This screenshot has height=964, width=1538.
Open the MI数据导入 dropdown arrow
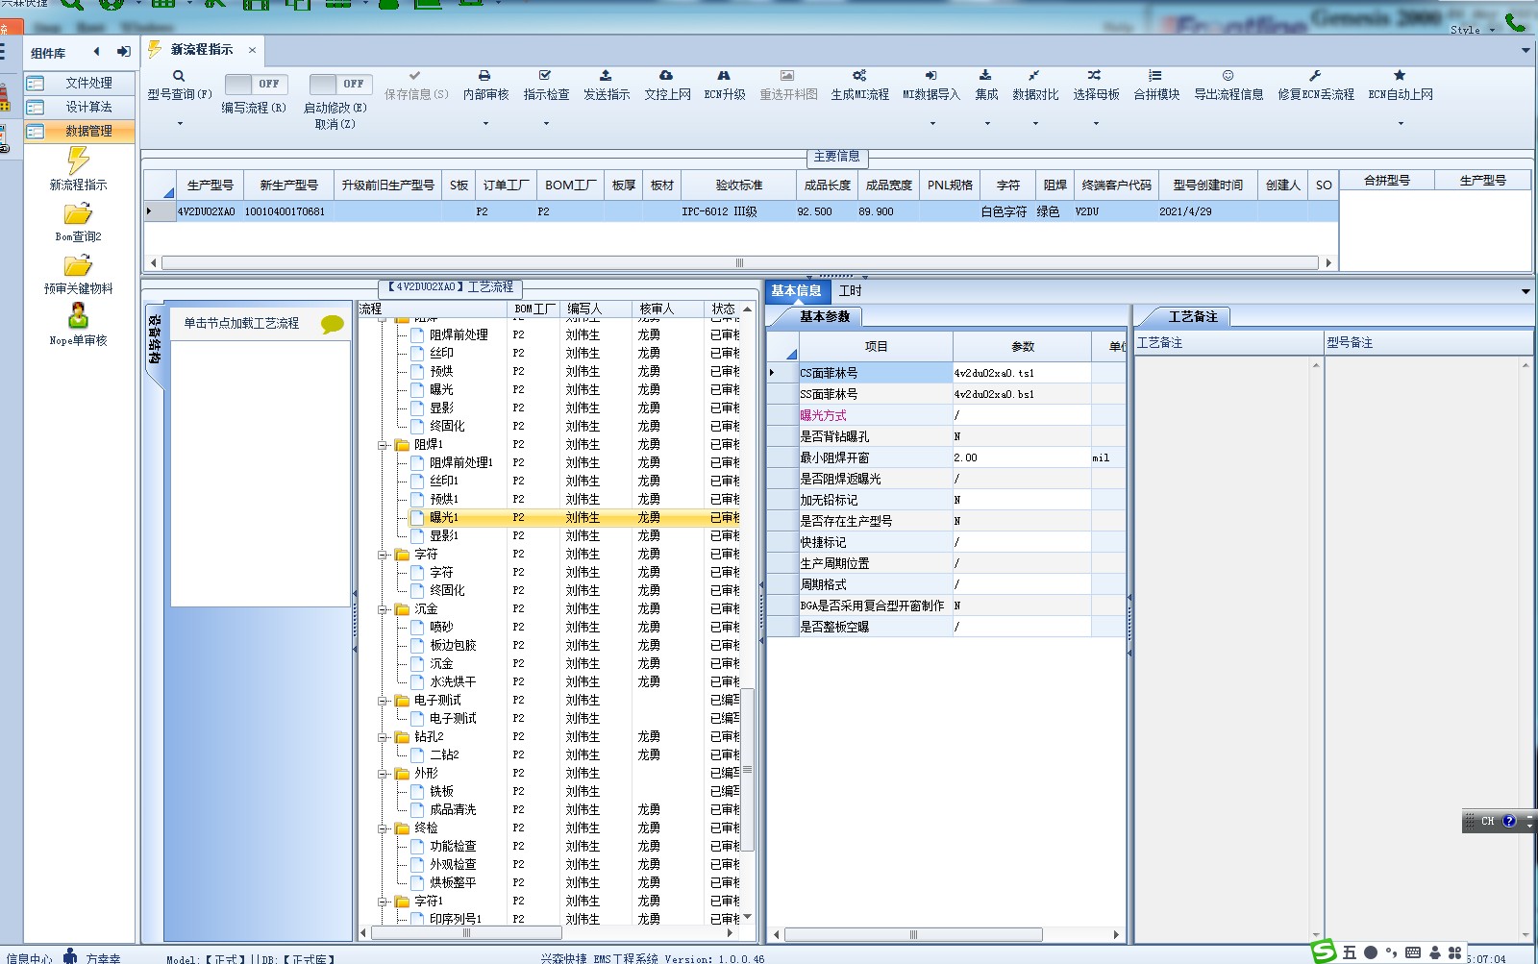tap(931, 124)
